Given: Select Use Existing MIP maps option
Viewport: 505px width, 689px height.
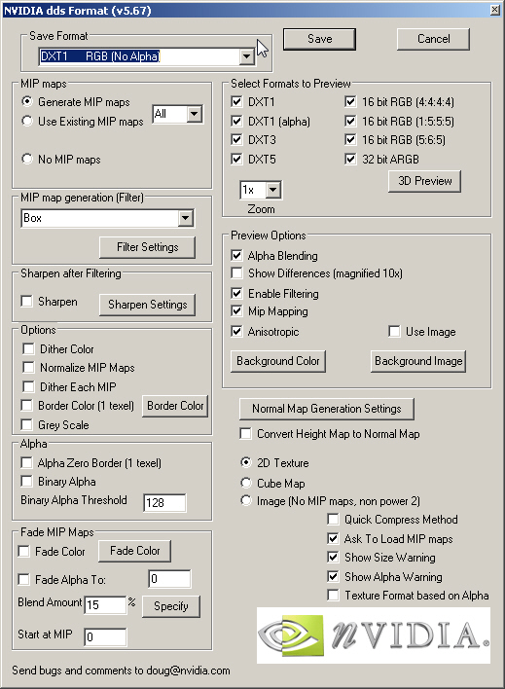Looking at the screenshot, I should pyautogui.click(x=27, y=121).
